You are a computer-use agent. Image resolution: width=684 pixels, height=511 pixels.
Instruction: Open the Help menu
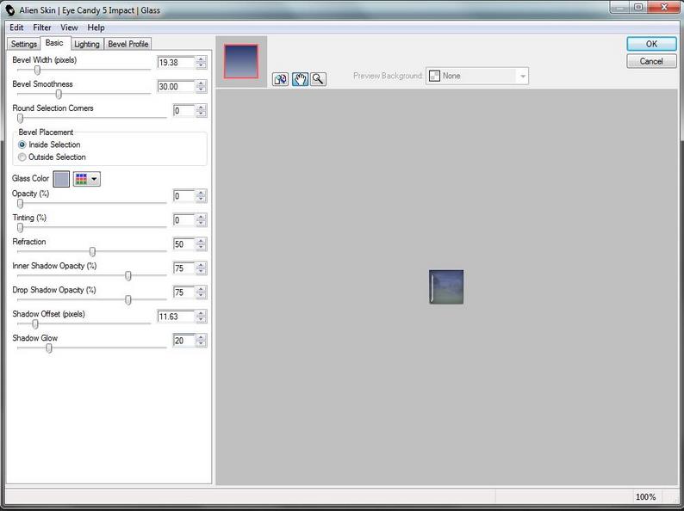click(x=96, y=28)
